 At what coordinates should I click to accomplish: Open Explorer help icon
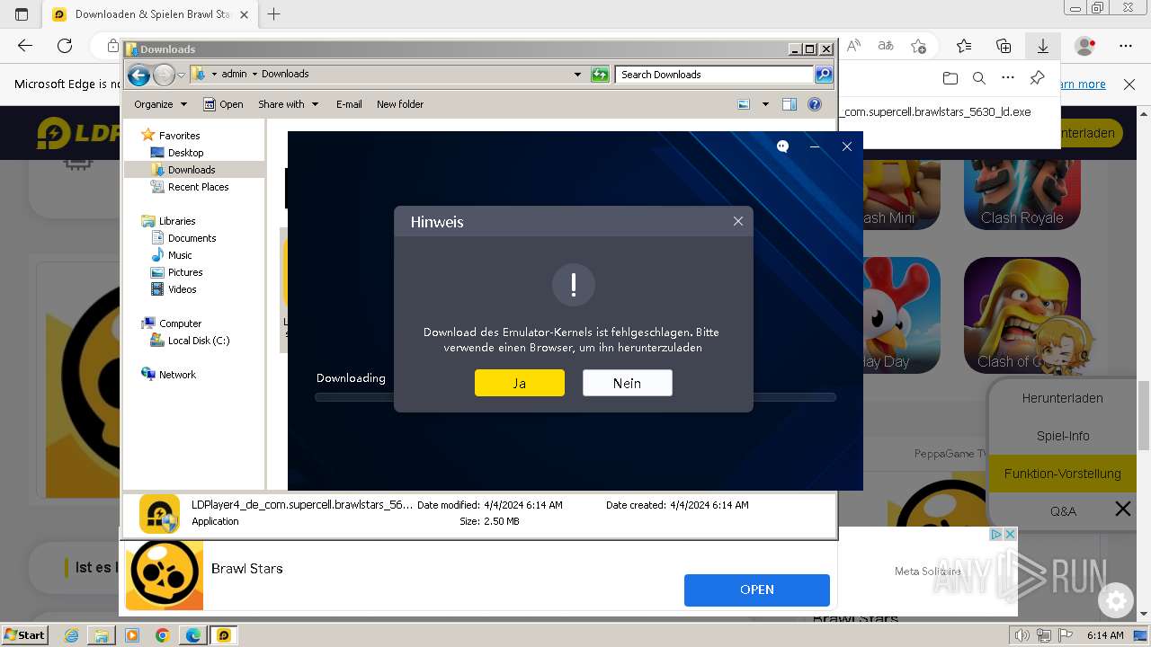[815, 104]
